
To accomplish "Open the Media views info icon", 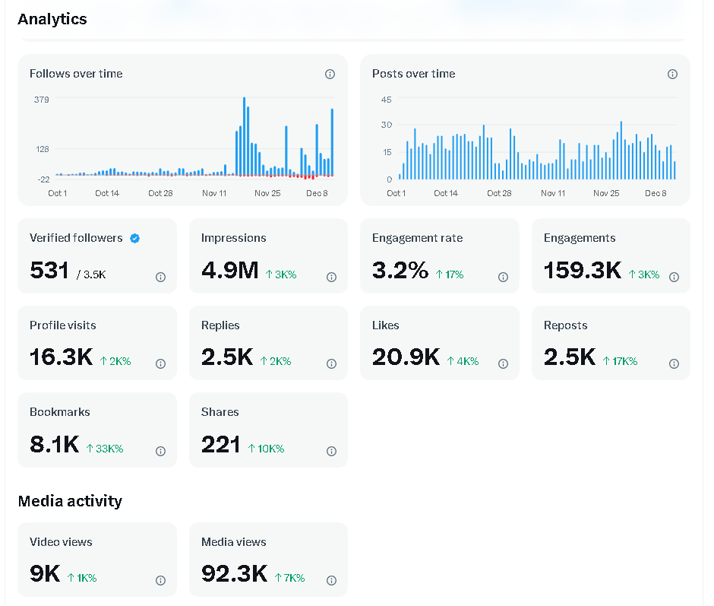I will (x=331, y=581).
